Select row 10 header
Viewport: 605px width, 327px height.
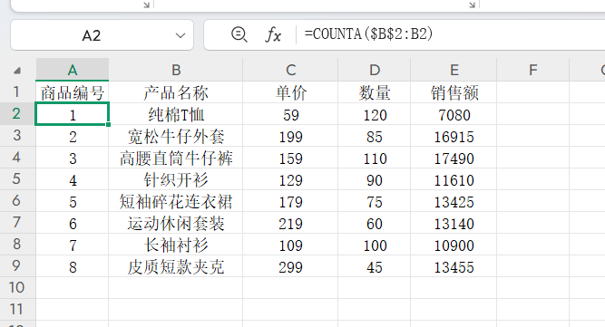pyautogui.click(x=17, y=288)
